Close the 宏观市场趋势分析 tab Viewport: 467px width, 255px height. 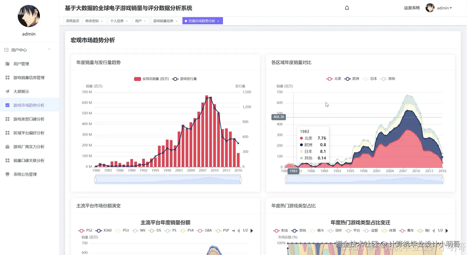click(x=218, y=21)
